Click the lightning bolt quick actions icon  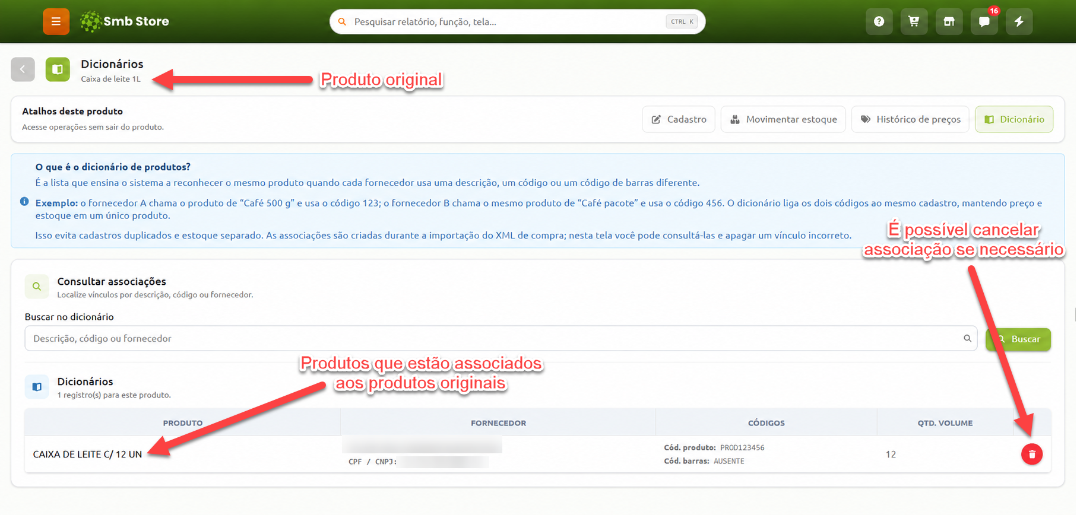(x=1019, y=21)
